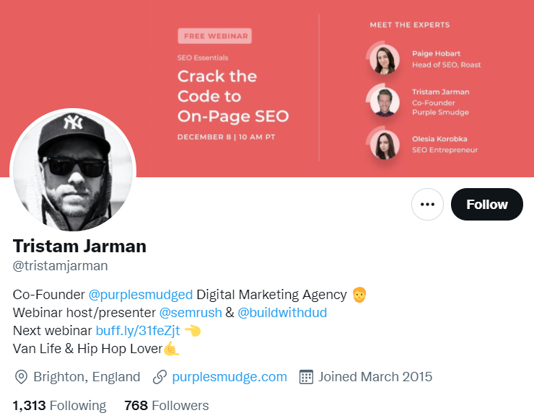The height and width of the screenshot is (418, 534).
Task: Click the Crack the Code banner headline
Action: coord(233,97)
